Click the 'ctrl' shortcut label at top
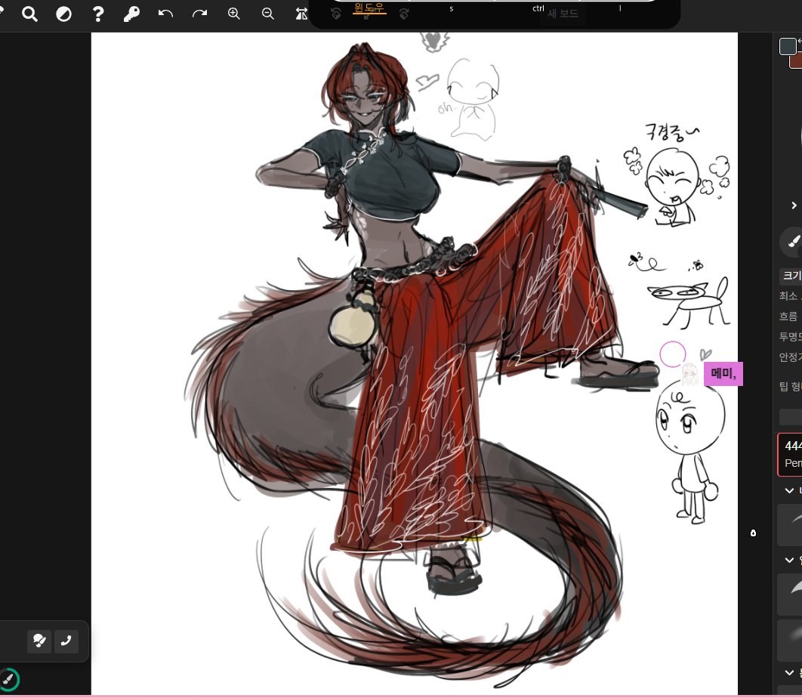The height and width of the screenshot is (698, 802). click(538, 8)
